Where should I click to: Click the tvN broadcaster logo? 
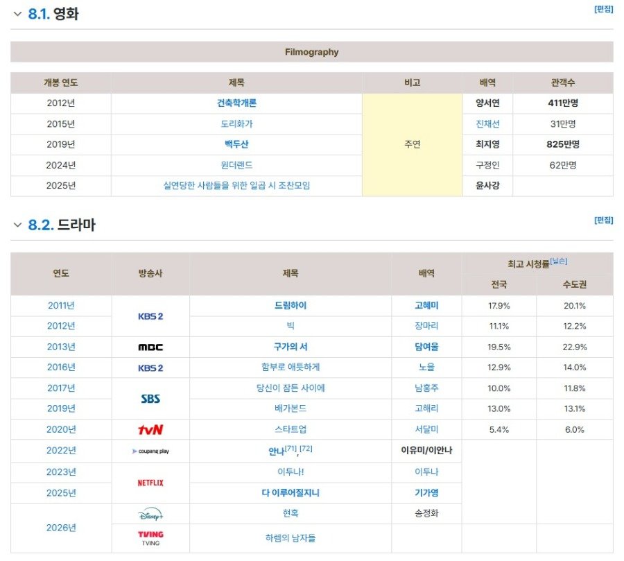click(x=150, y=429)
